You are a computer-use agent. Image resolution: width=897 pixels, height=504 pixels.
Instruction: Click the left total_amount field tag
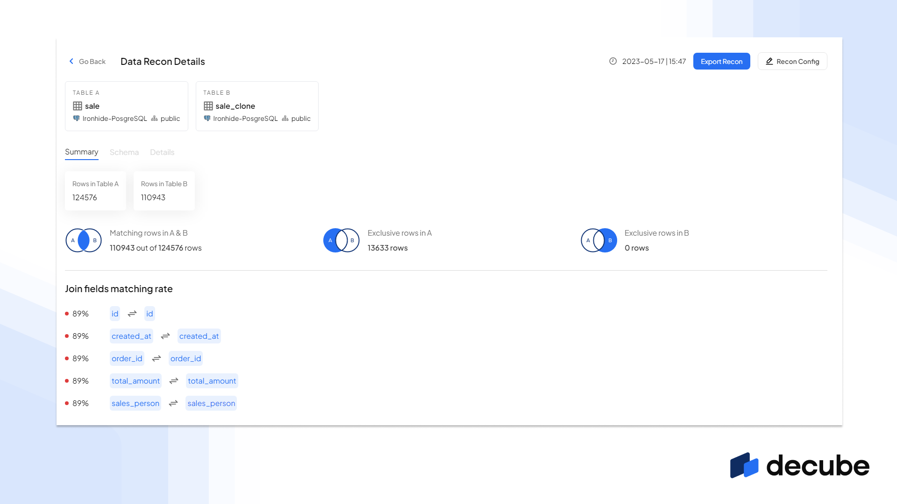coord(135,381)
